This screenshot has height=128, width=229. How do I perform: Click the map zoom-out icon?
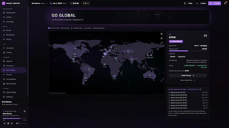pyautogui.click(x=161, y=38)
